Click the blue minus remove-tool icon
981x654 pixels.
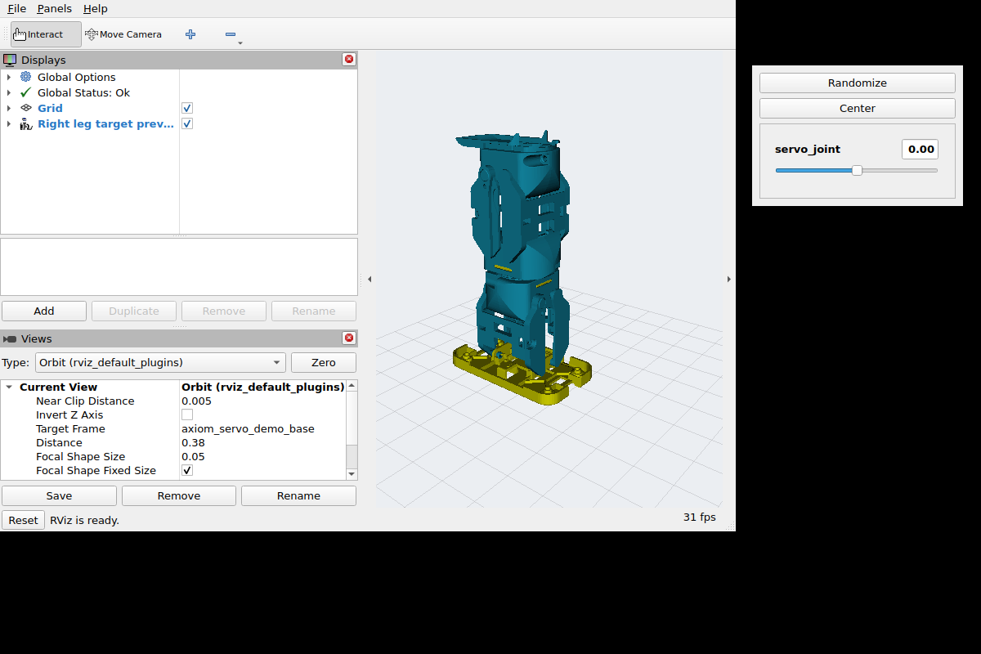tap(231, 34)
